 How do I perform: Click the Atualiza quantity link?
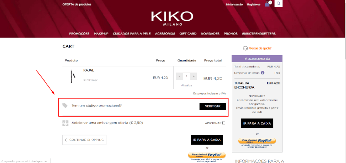(x=187, y=85)
